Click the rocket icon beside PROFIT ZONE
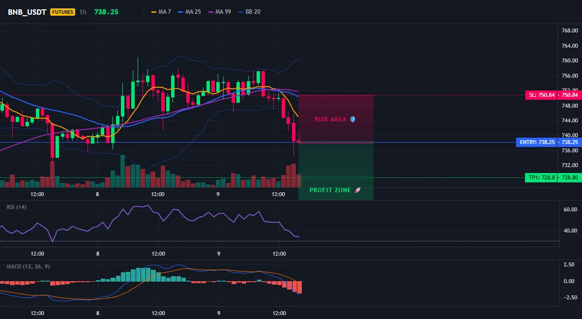582x319 pixels. tap(358, 190)
